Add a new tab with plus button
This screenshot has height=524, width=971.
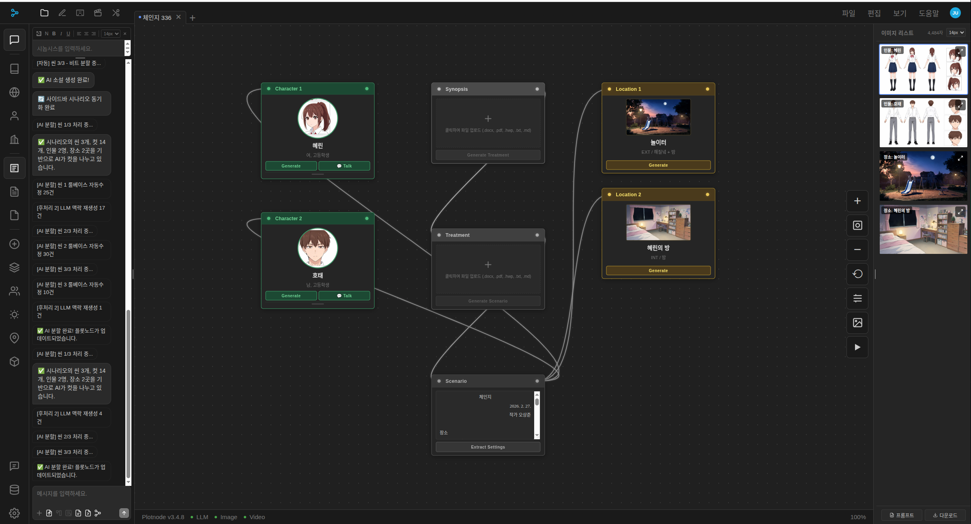click(x=193, y=18)
